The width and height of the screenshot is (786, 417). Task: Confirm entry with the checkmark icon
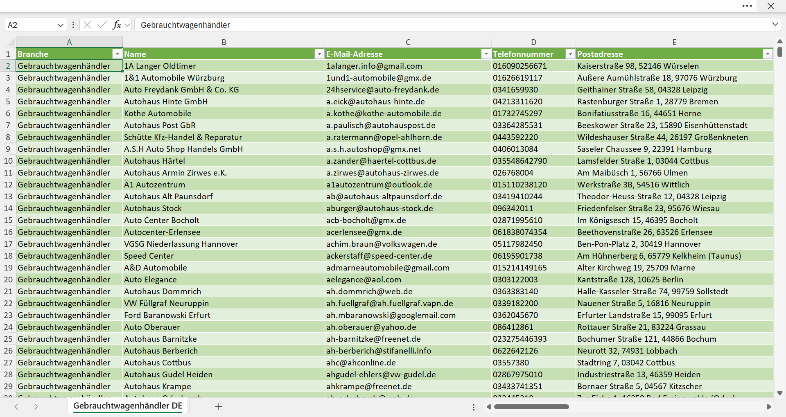click(x=102, y=25)
